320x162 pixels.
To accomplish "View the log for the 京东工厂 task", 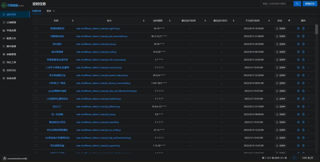I will (303, 106).
